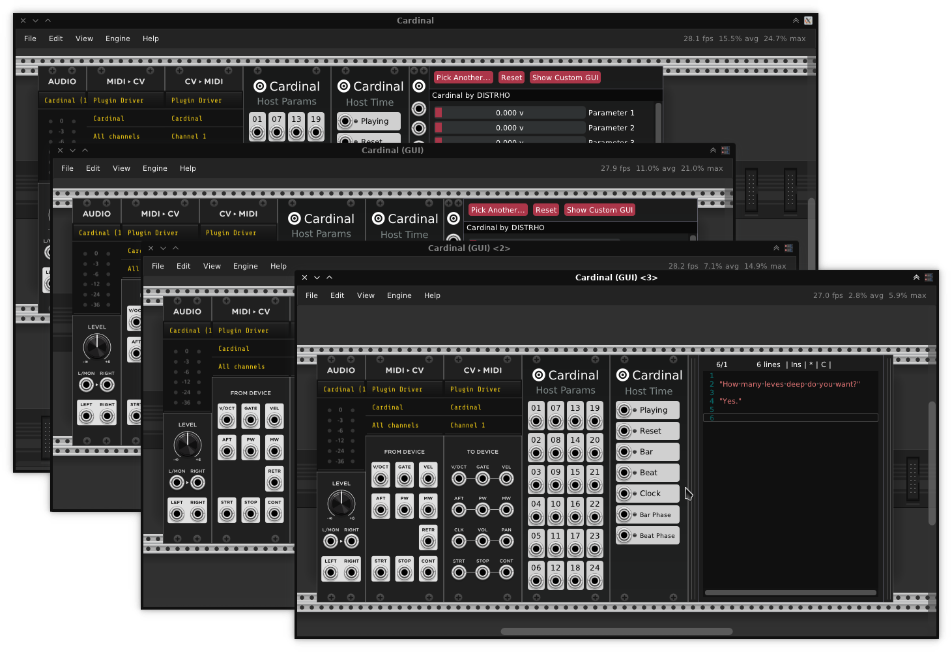Open All channels dropdown in main Cardinal window
This screenshot has width=952, height=652.
point(125,136)
